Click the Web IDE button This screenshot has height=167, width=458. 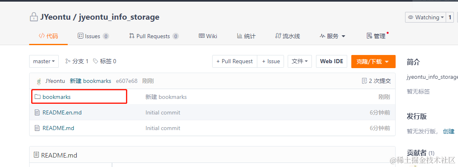(x=331, y=61)
